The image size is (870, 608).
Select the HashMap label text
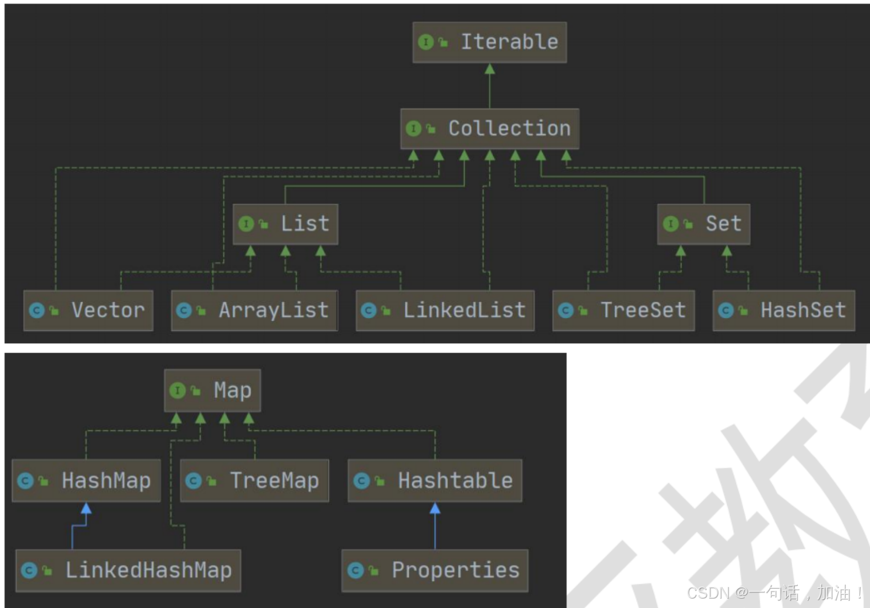point(106,481)
